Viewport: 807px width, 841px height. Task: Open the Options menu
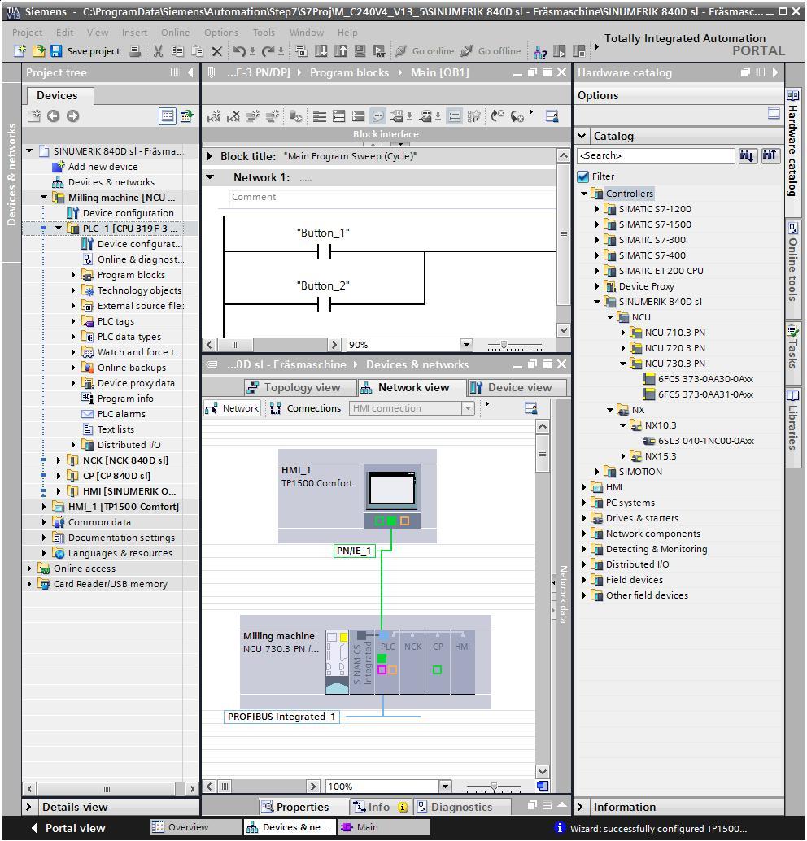pos(221,33)
